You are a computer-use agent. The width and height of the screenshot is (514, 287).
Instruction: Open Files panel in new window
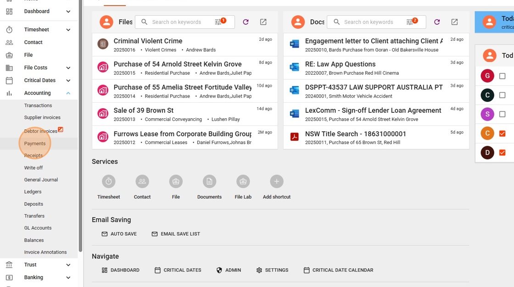coord(263,22)
